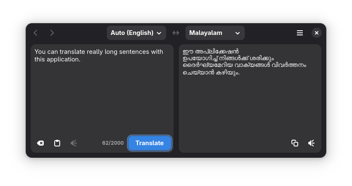Screen dimensions: 352x186
Task: Click the 62/2000 character counter
Action: 113,143
